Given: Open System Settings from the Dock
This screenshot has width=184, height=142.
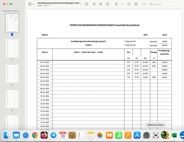Looking at the screenshot, I should pyautogui.click(x=146, y=135).
